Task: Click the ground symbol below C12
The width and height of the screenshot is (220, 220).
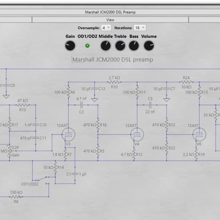Action: tap(94, 100)
